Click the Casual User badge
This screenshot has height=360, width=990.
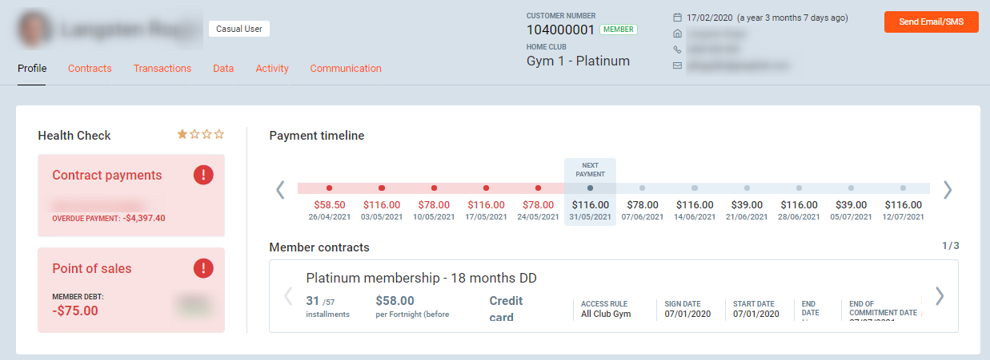pos(240,29)
